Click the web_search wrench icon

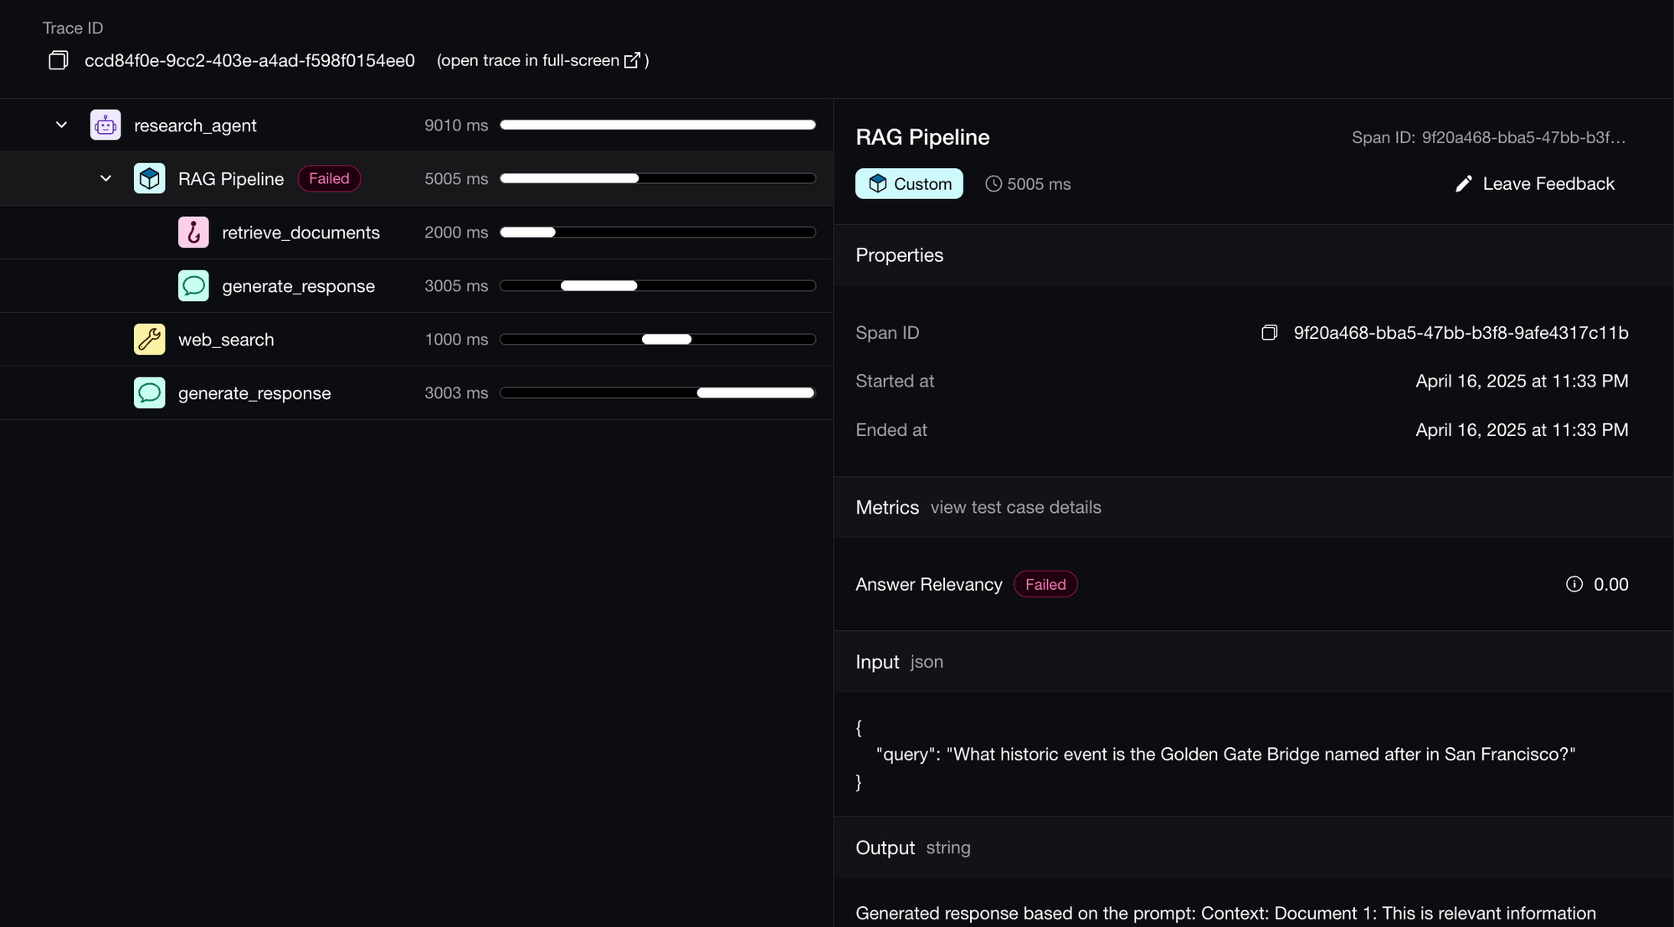(149, 340)
